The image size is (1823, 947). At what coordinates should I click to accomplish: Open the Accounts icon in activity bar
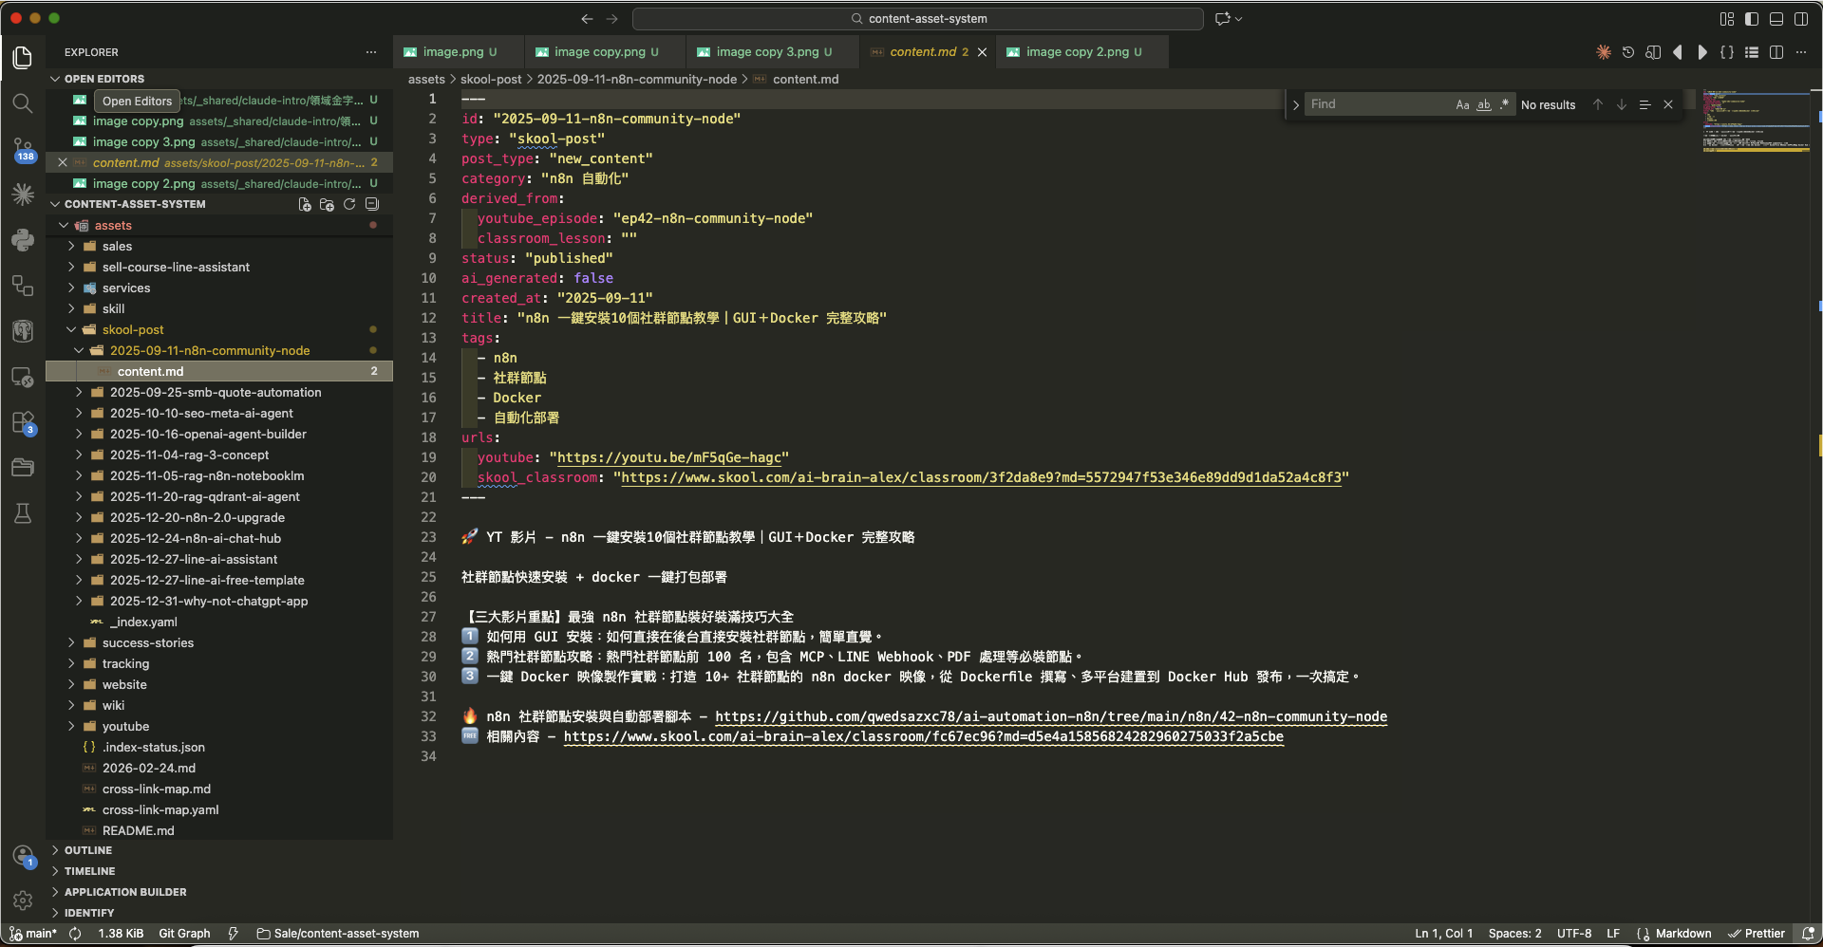(23, 856)
